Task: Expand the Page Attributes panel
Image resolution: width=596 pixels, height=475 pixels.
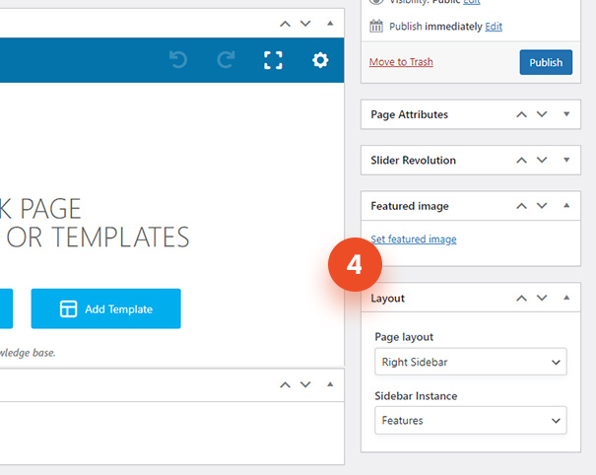Action: pyautogui.click(x=566, y=114)
